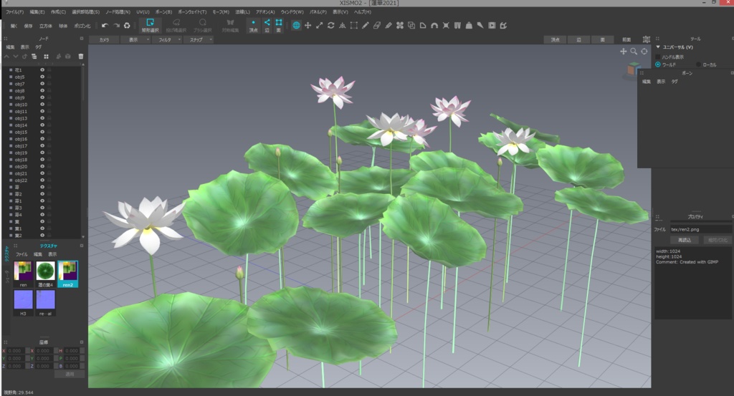Click the recycle refresh icon in toolbar
This screenshot has width=734, height=396.
[x=127, y=25]
